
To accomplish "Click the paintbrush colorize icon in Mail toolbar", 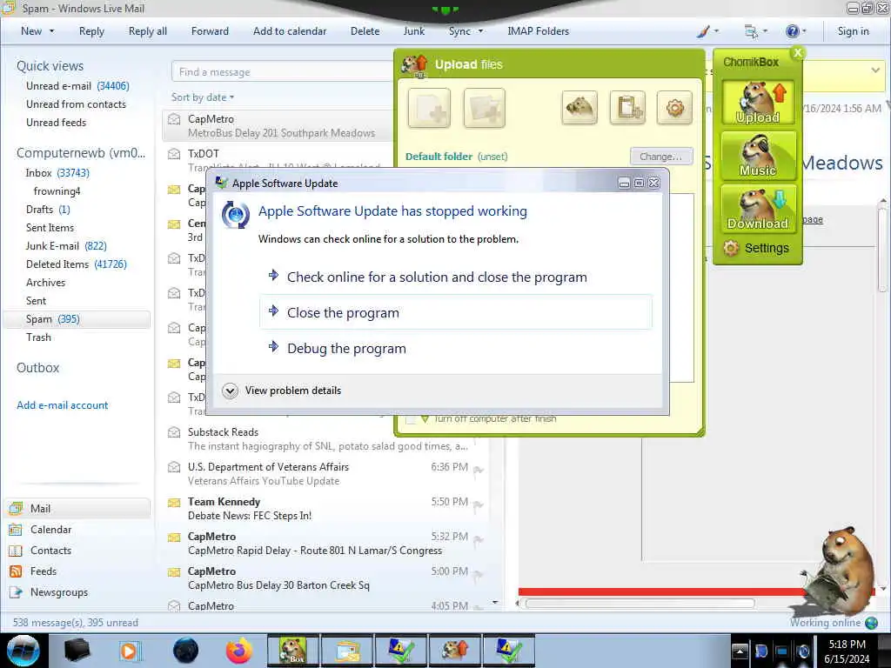I will click(x=703, y=31).
